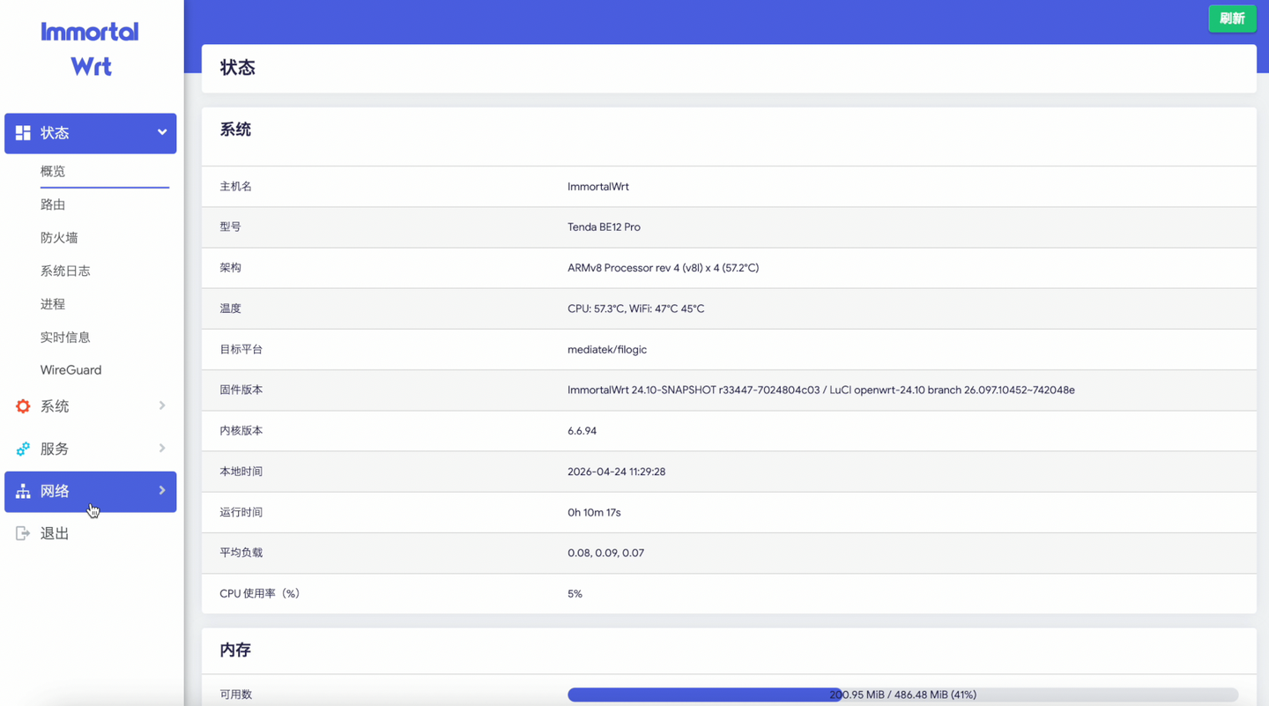The height and width of the screenshot is (706, 1269).
Task: Click the 状态 page title
Action: (238, 68)
